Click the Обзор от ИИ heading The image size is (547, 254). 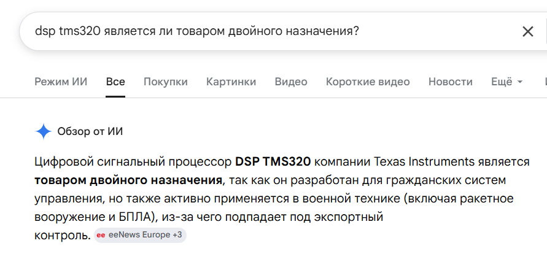(90, 132)
